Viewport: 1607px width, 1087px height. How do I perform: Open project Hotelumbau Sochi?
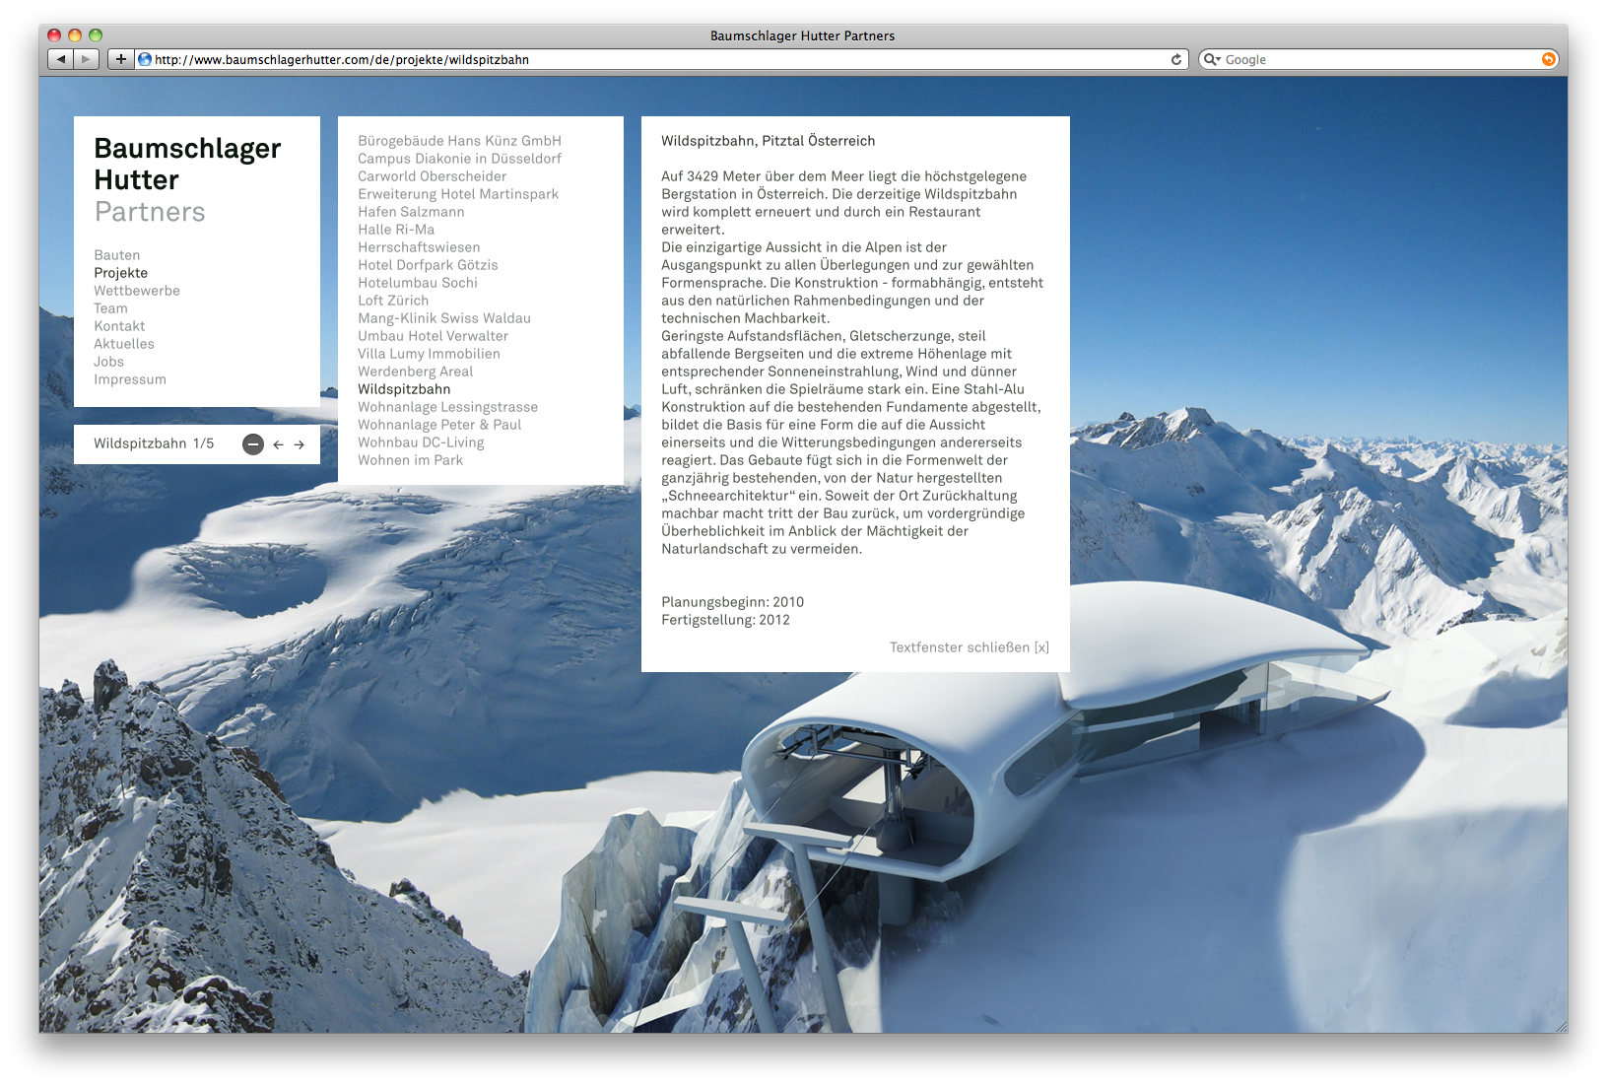pyautogui.click(x=418, y=283)
